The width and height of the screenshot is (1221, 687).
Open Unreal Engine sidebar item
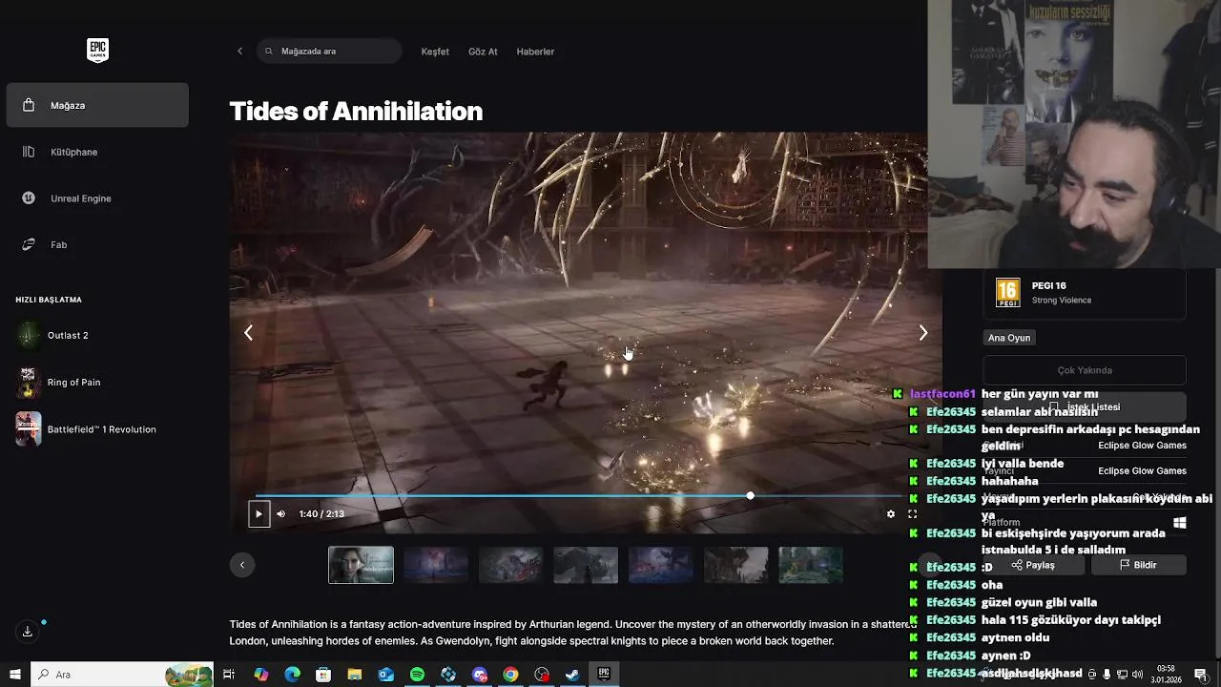(97, 198)
